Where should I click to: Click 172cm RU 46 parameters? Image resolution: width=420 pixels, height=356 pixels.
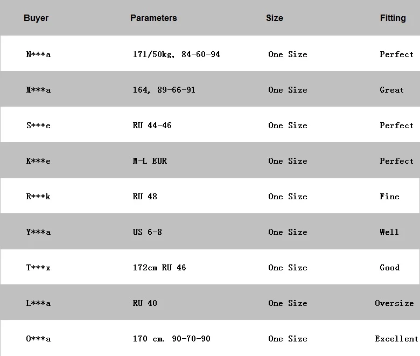tap(159, 268)
